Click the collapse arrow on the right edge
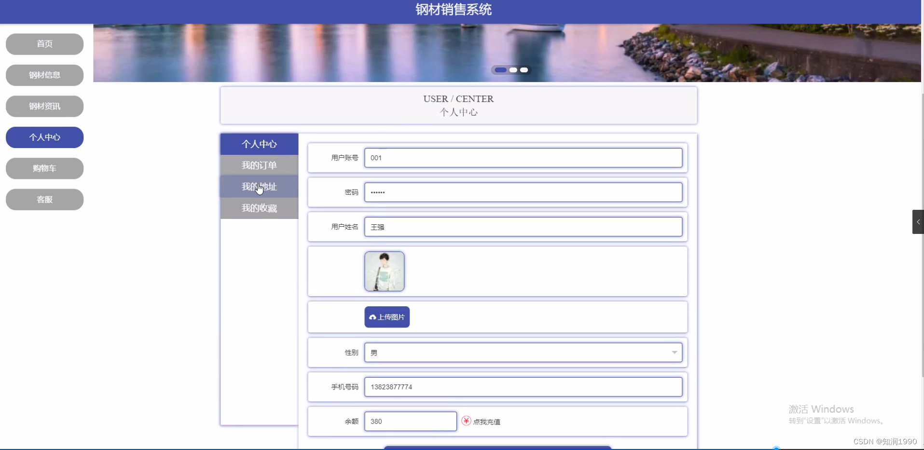Screen dimensions: 924x450 pyautogui.click(x=918, y=222)
